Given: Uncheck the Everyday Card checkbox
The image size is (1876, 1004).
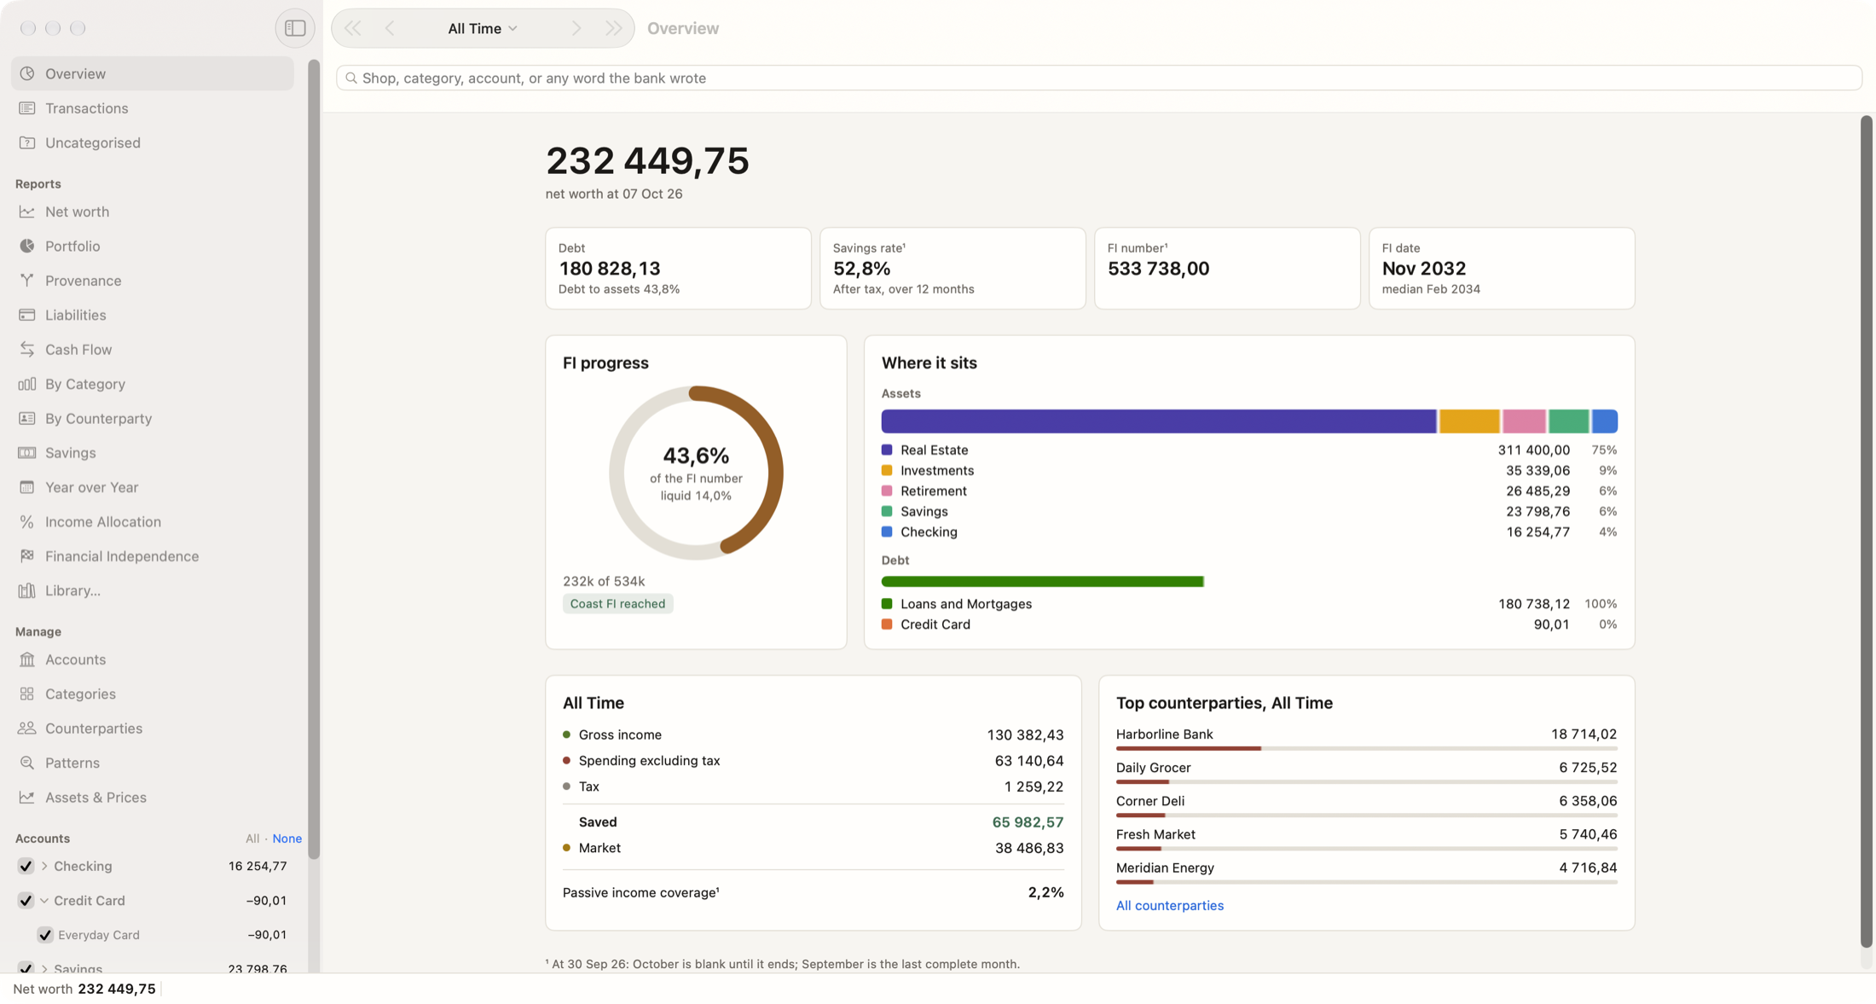Looking at the screenshot, I should click(45, 935).
